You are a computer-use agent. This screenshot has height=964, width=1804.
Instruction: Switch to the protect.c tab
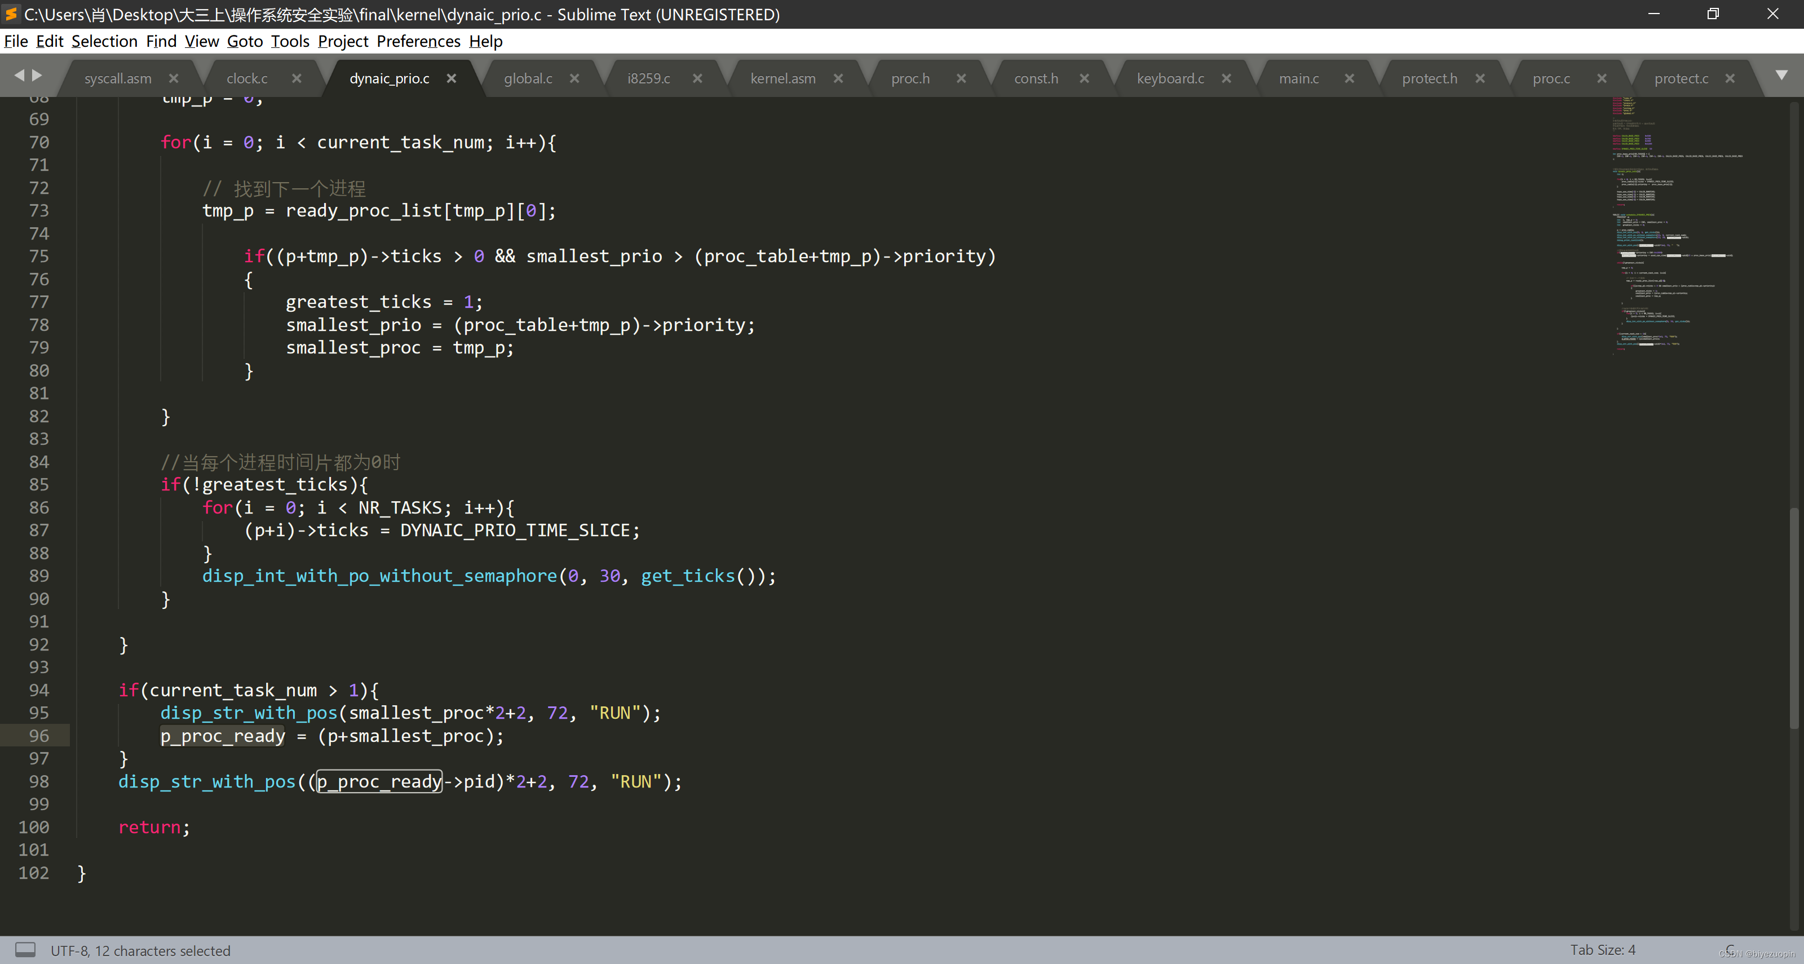pyautogui.click(x=1682, y=78)
